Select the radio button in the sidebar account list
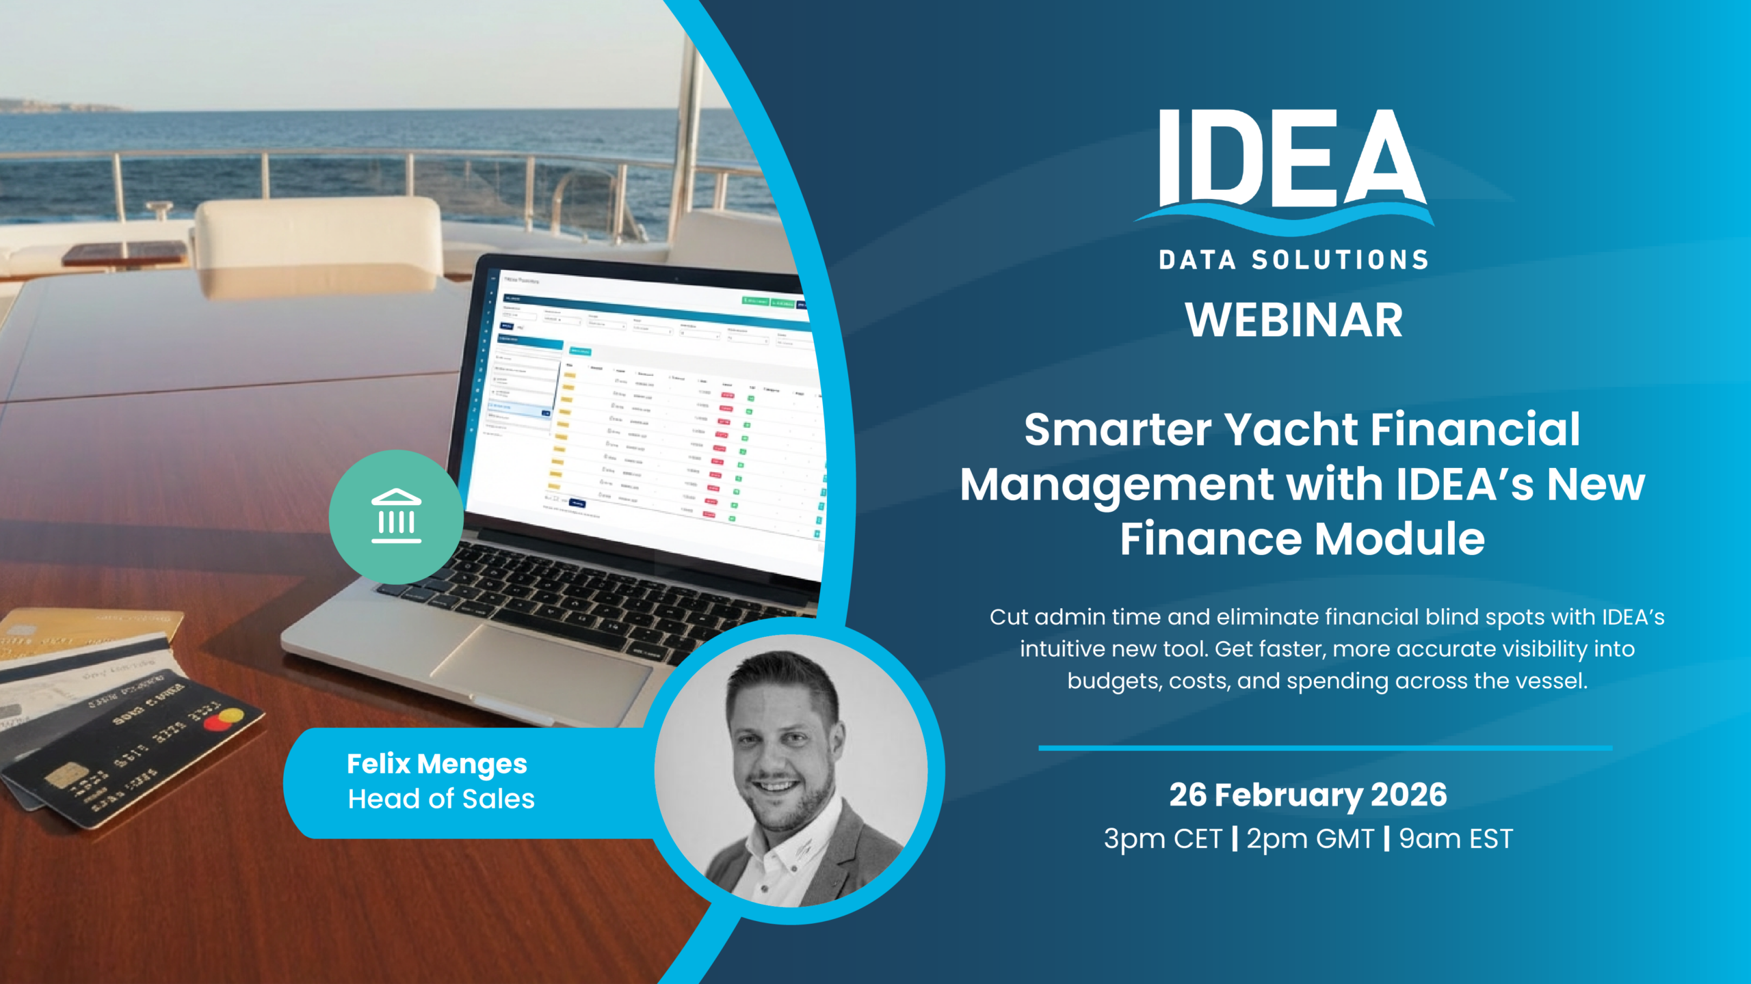 coord(494,392)
